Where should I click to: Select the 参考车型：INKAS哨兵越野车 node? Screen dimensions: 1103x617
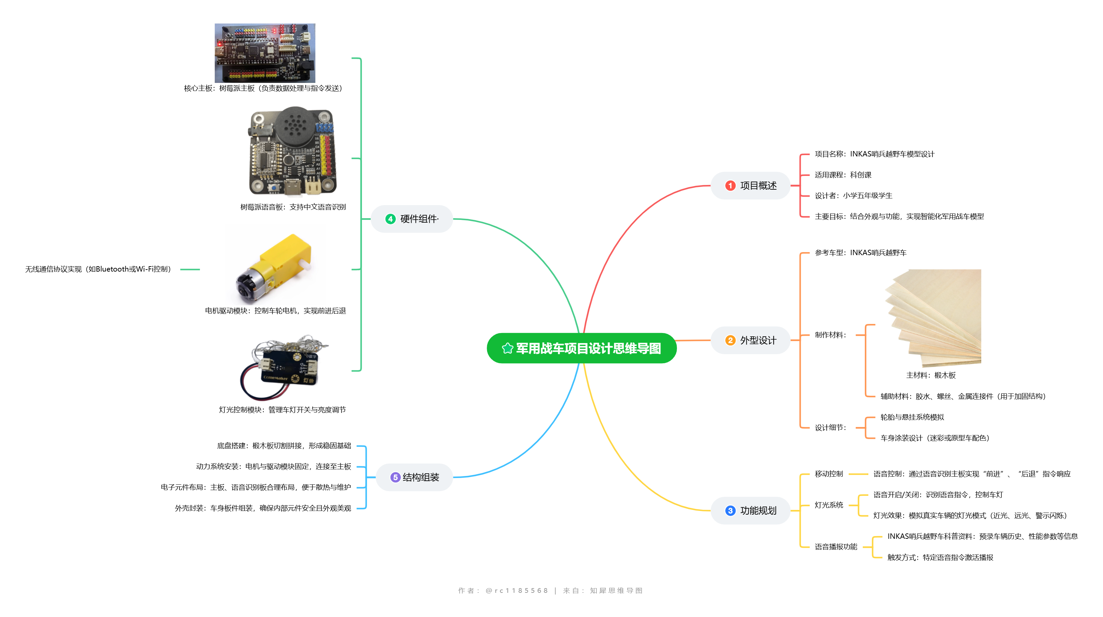[861, 253]
